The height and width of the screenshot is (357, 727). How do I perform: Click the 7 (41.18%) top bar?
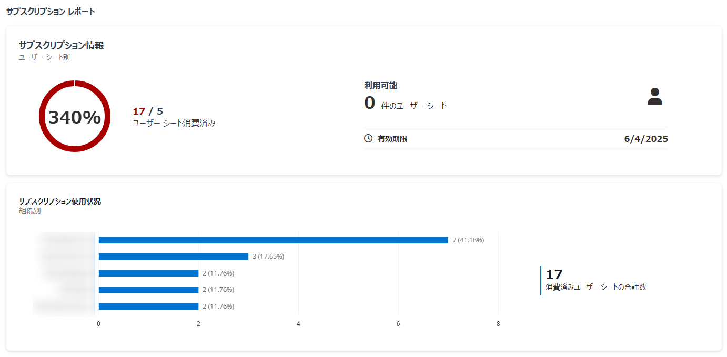(x=273, y=240)
